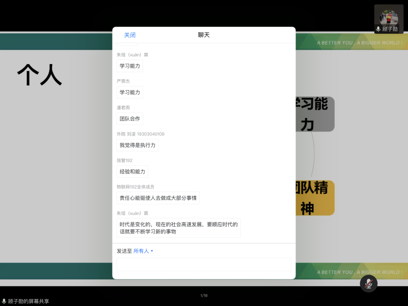Click the blue arrow beside 所有人
The image size is (408, 306).
(152, 251)
